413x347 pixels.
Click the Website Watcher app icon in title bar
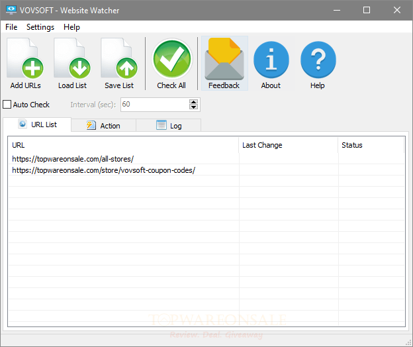(x=11, y=10)
